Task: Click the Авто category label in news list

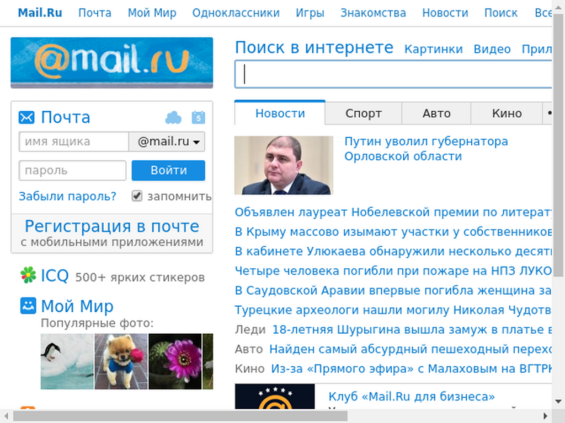Action: pyautogui.click(x=249, y=349)
